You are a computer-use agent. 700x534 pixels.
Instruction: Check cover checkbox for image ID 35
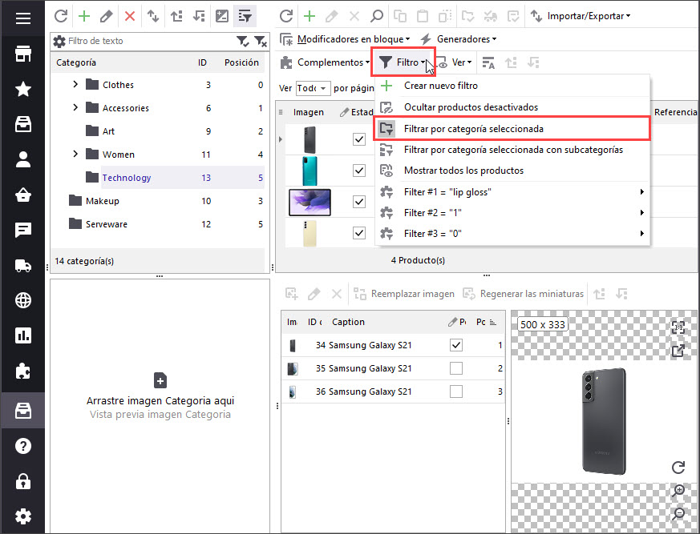pos(455,368)
